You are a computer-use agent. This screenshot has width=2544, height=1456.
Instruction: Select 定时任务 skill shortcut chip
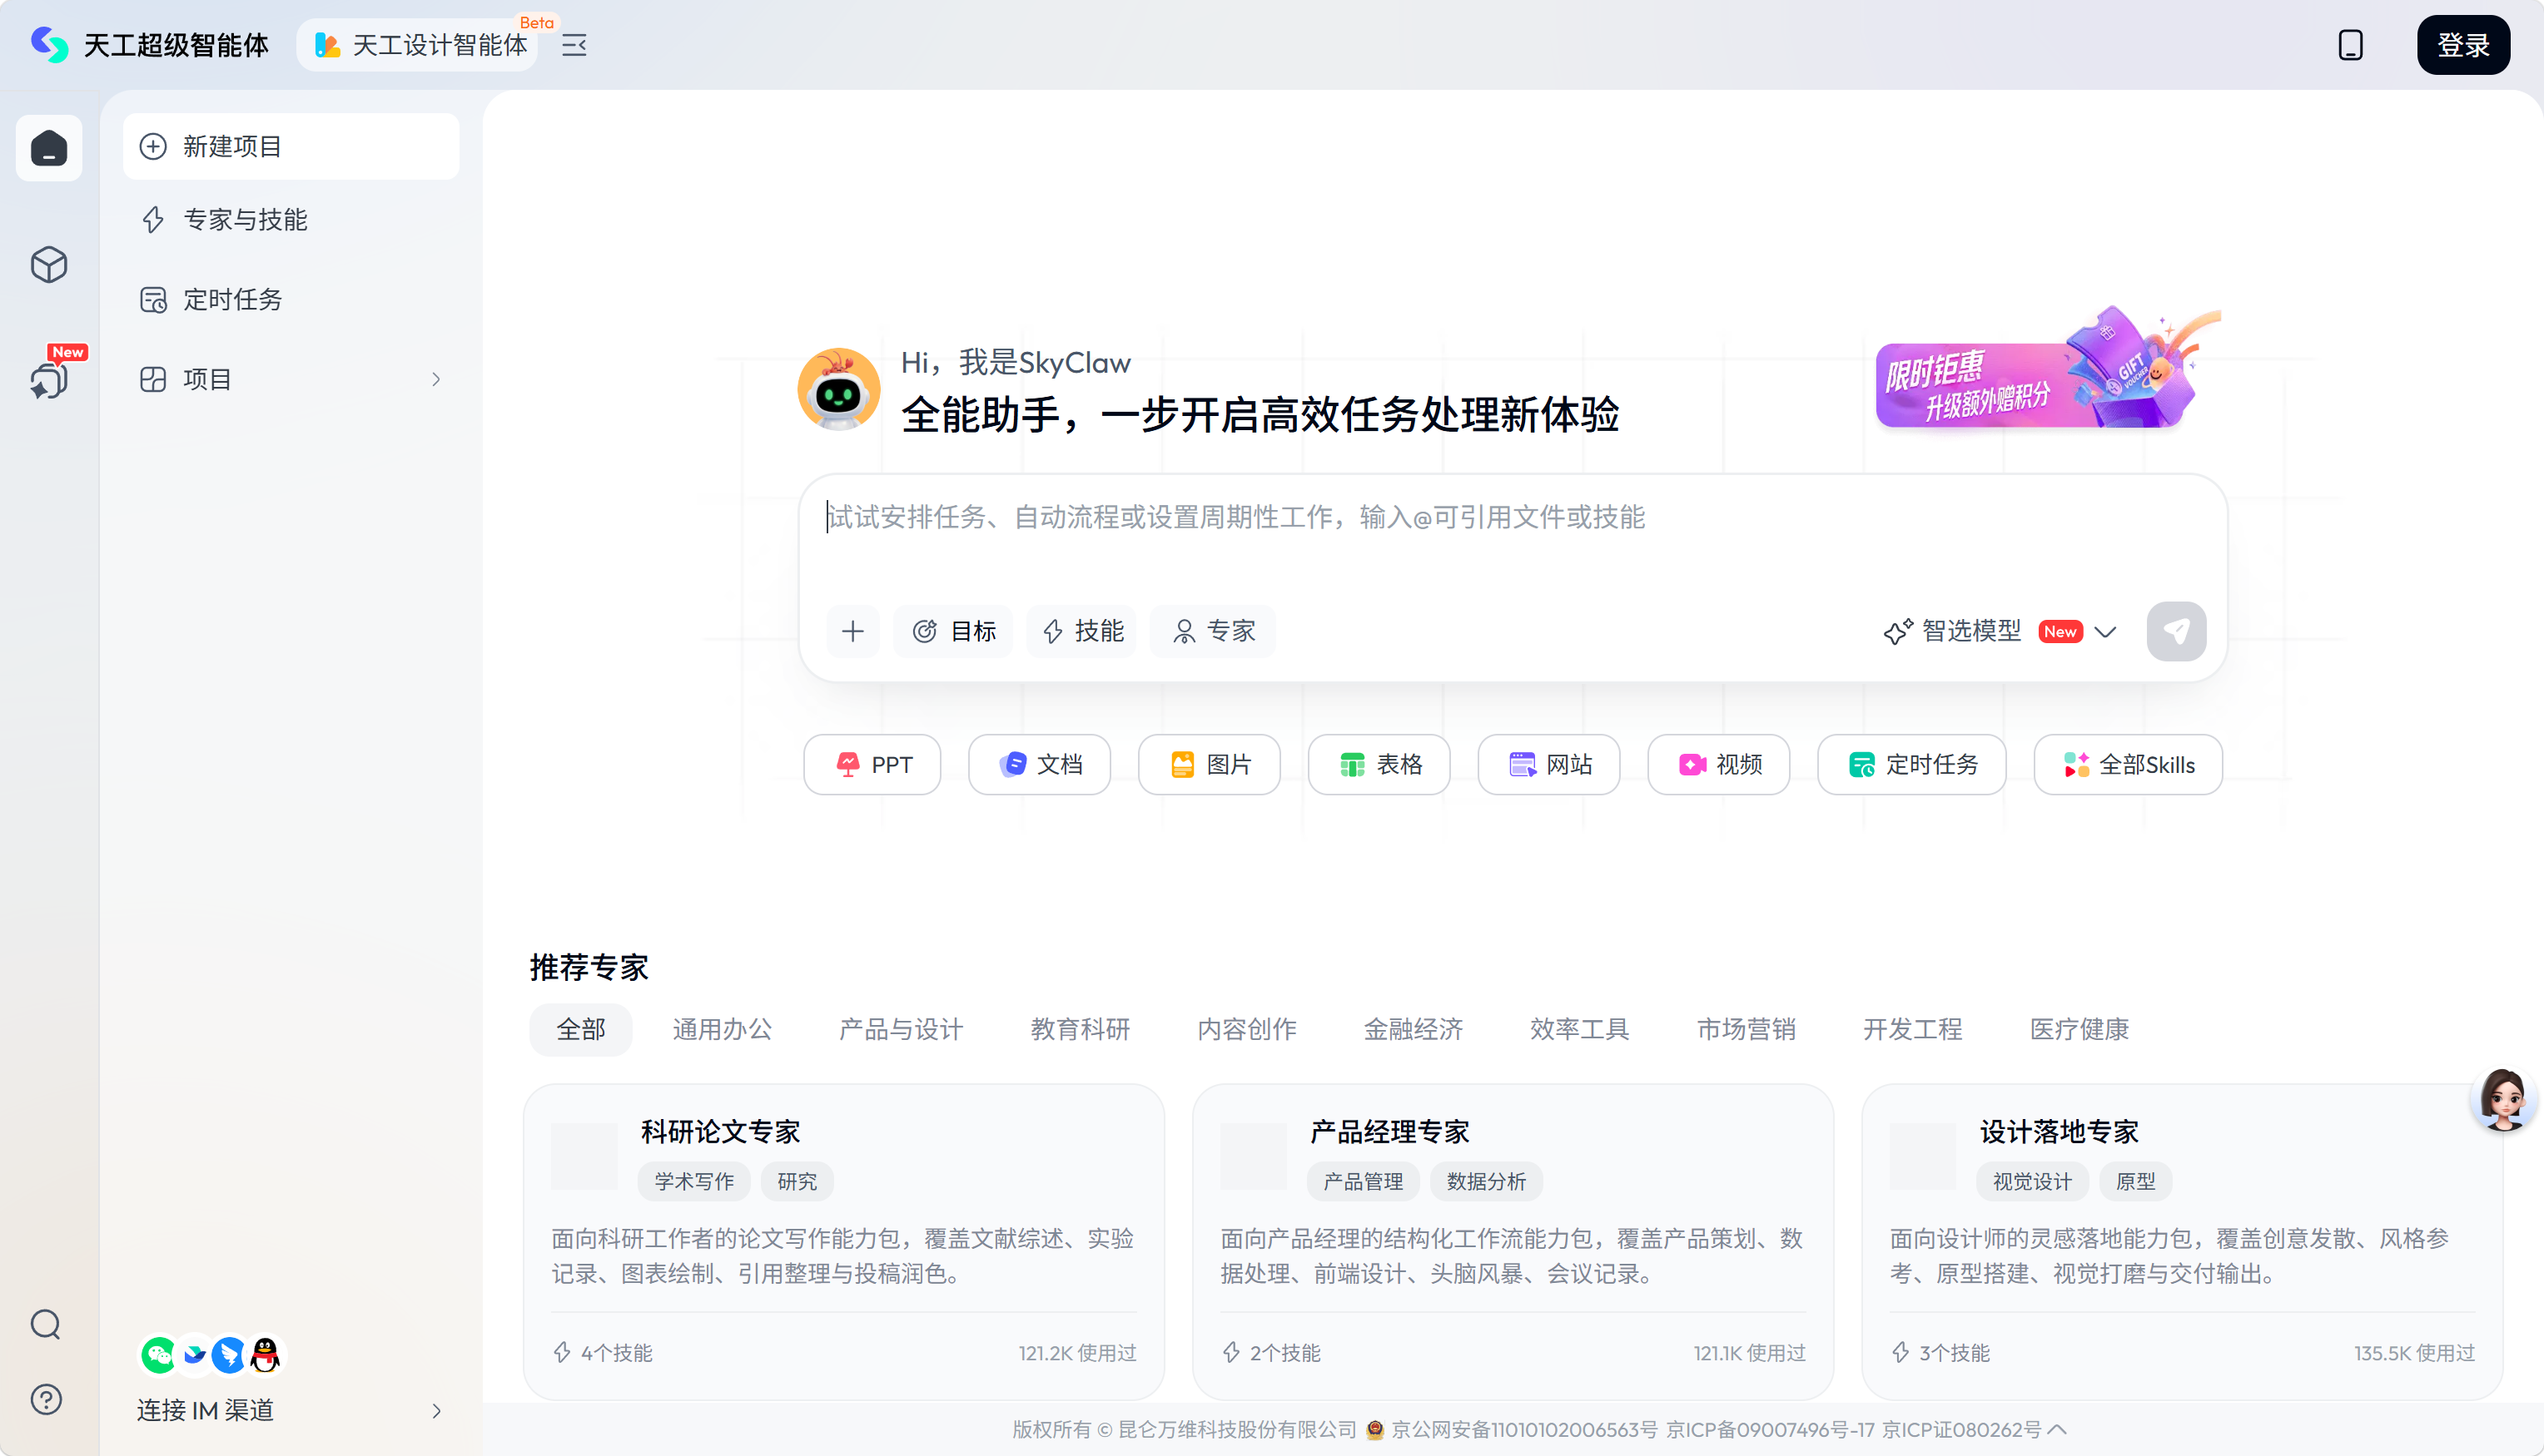pos(1912,764)
